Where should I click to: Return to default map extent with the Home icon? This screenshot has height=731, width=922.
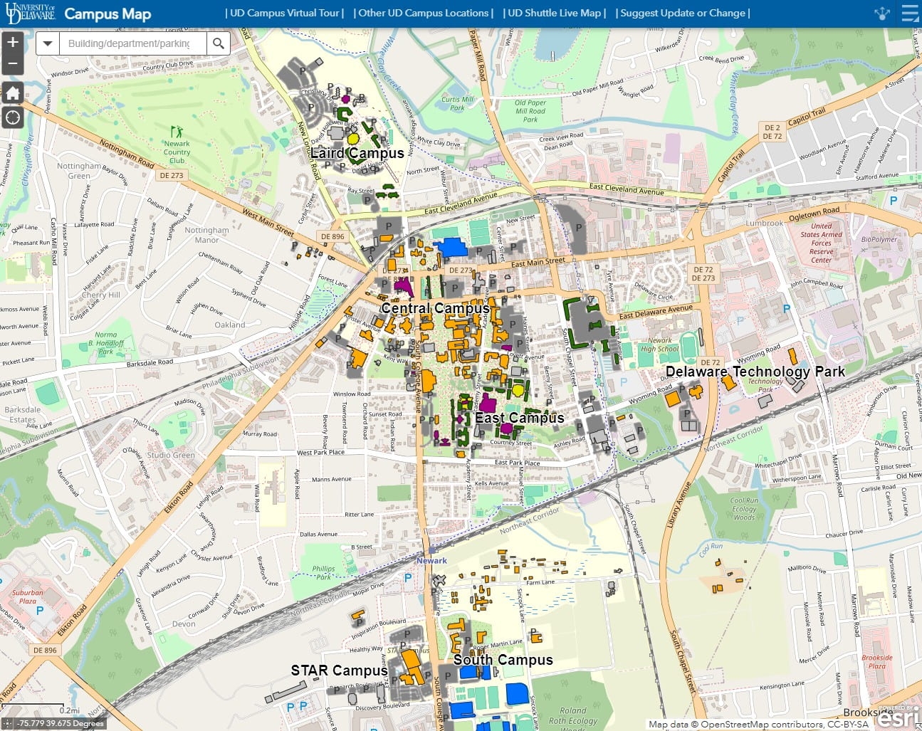[12, 93]
